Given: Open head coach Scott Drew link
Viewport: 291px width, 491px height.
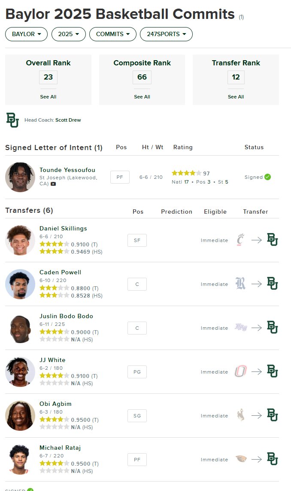Looking at the screenshot, I should [68, 120].
